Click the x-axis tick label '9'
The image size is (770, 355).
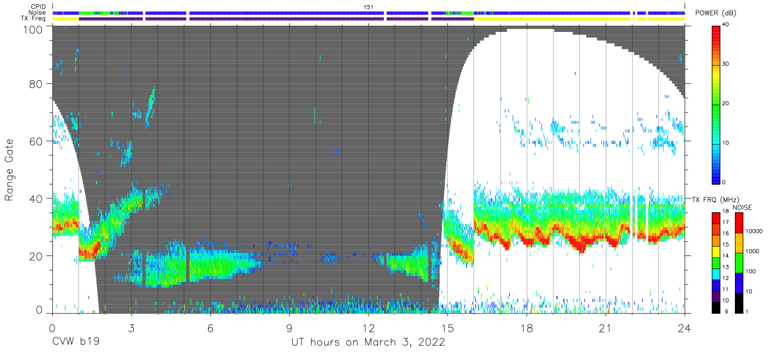tap(289, 328)
